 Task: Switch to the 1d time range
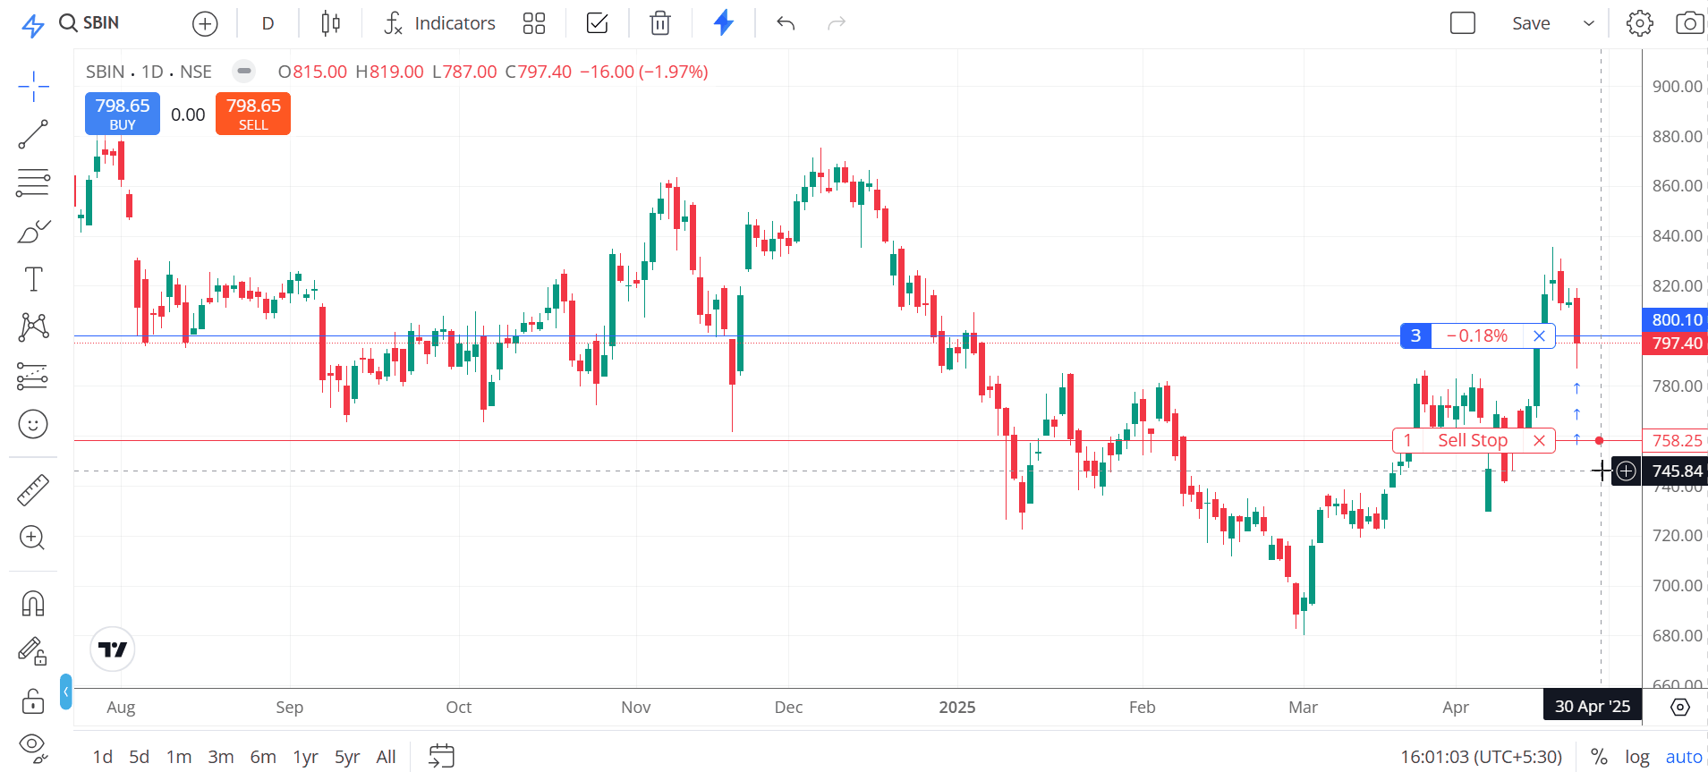pyautogui.click(x=103, y=757)
